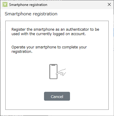The height and width of the screenshot is (116, 114).
Task: Click the hand's wrist sleeve lines
Action: coord(65,71)
